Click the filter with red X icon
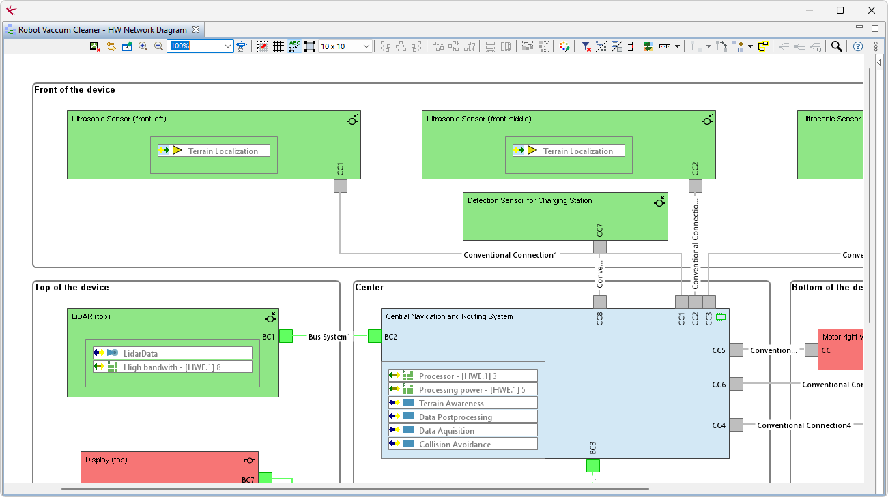 [x=586, y=46]
